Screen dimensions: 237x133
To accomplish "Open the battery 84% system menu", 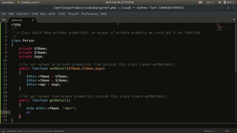I will 229,2.
